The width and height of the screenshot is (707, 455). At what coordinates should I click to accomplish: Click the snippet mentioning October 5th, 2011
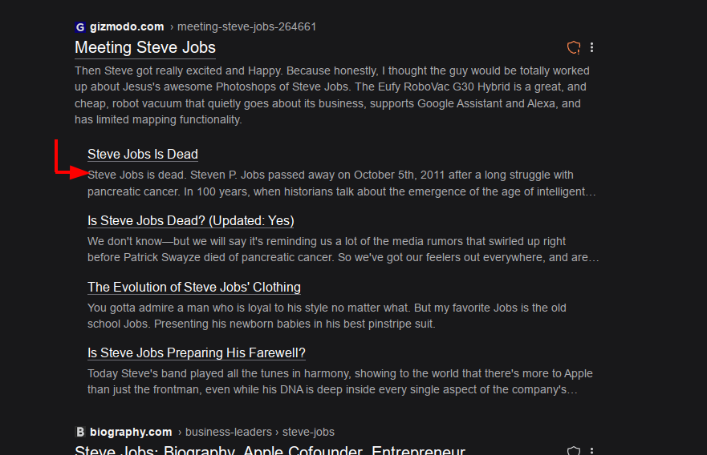(x=341, y=183)
